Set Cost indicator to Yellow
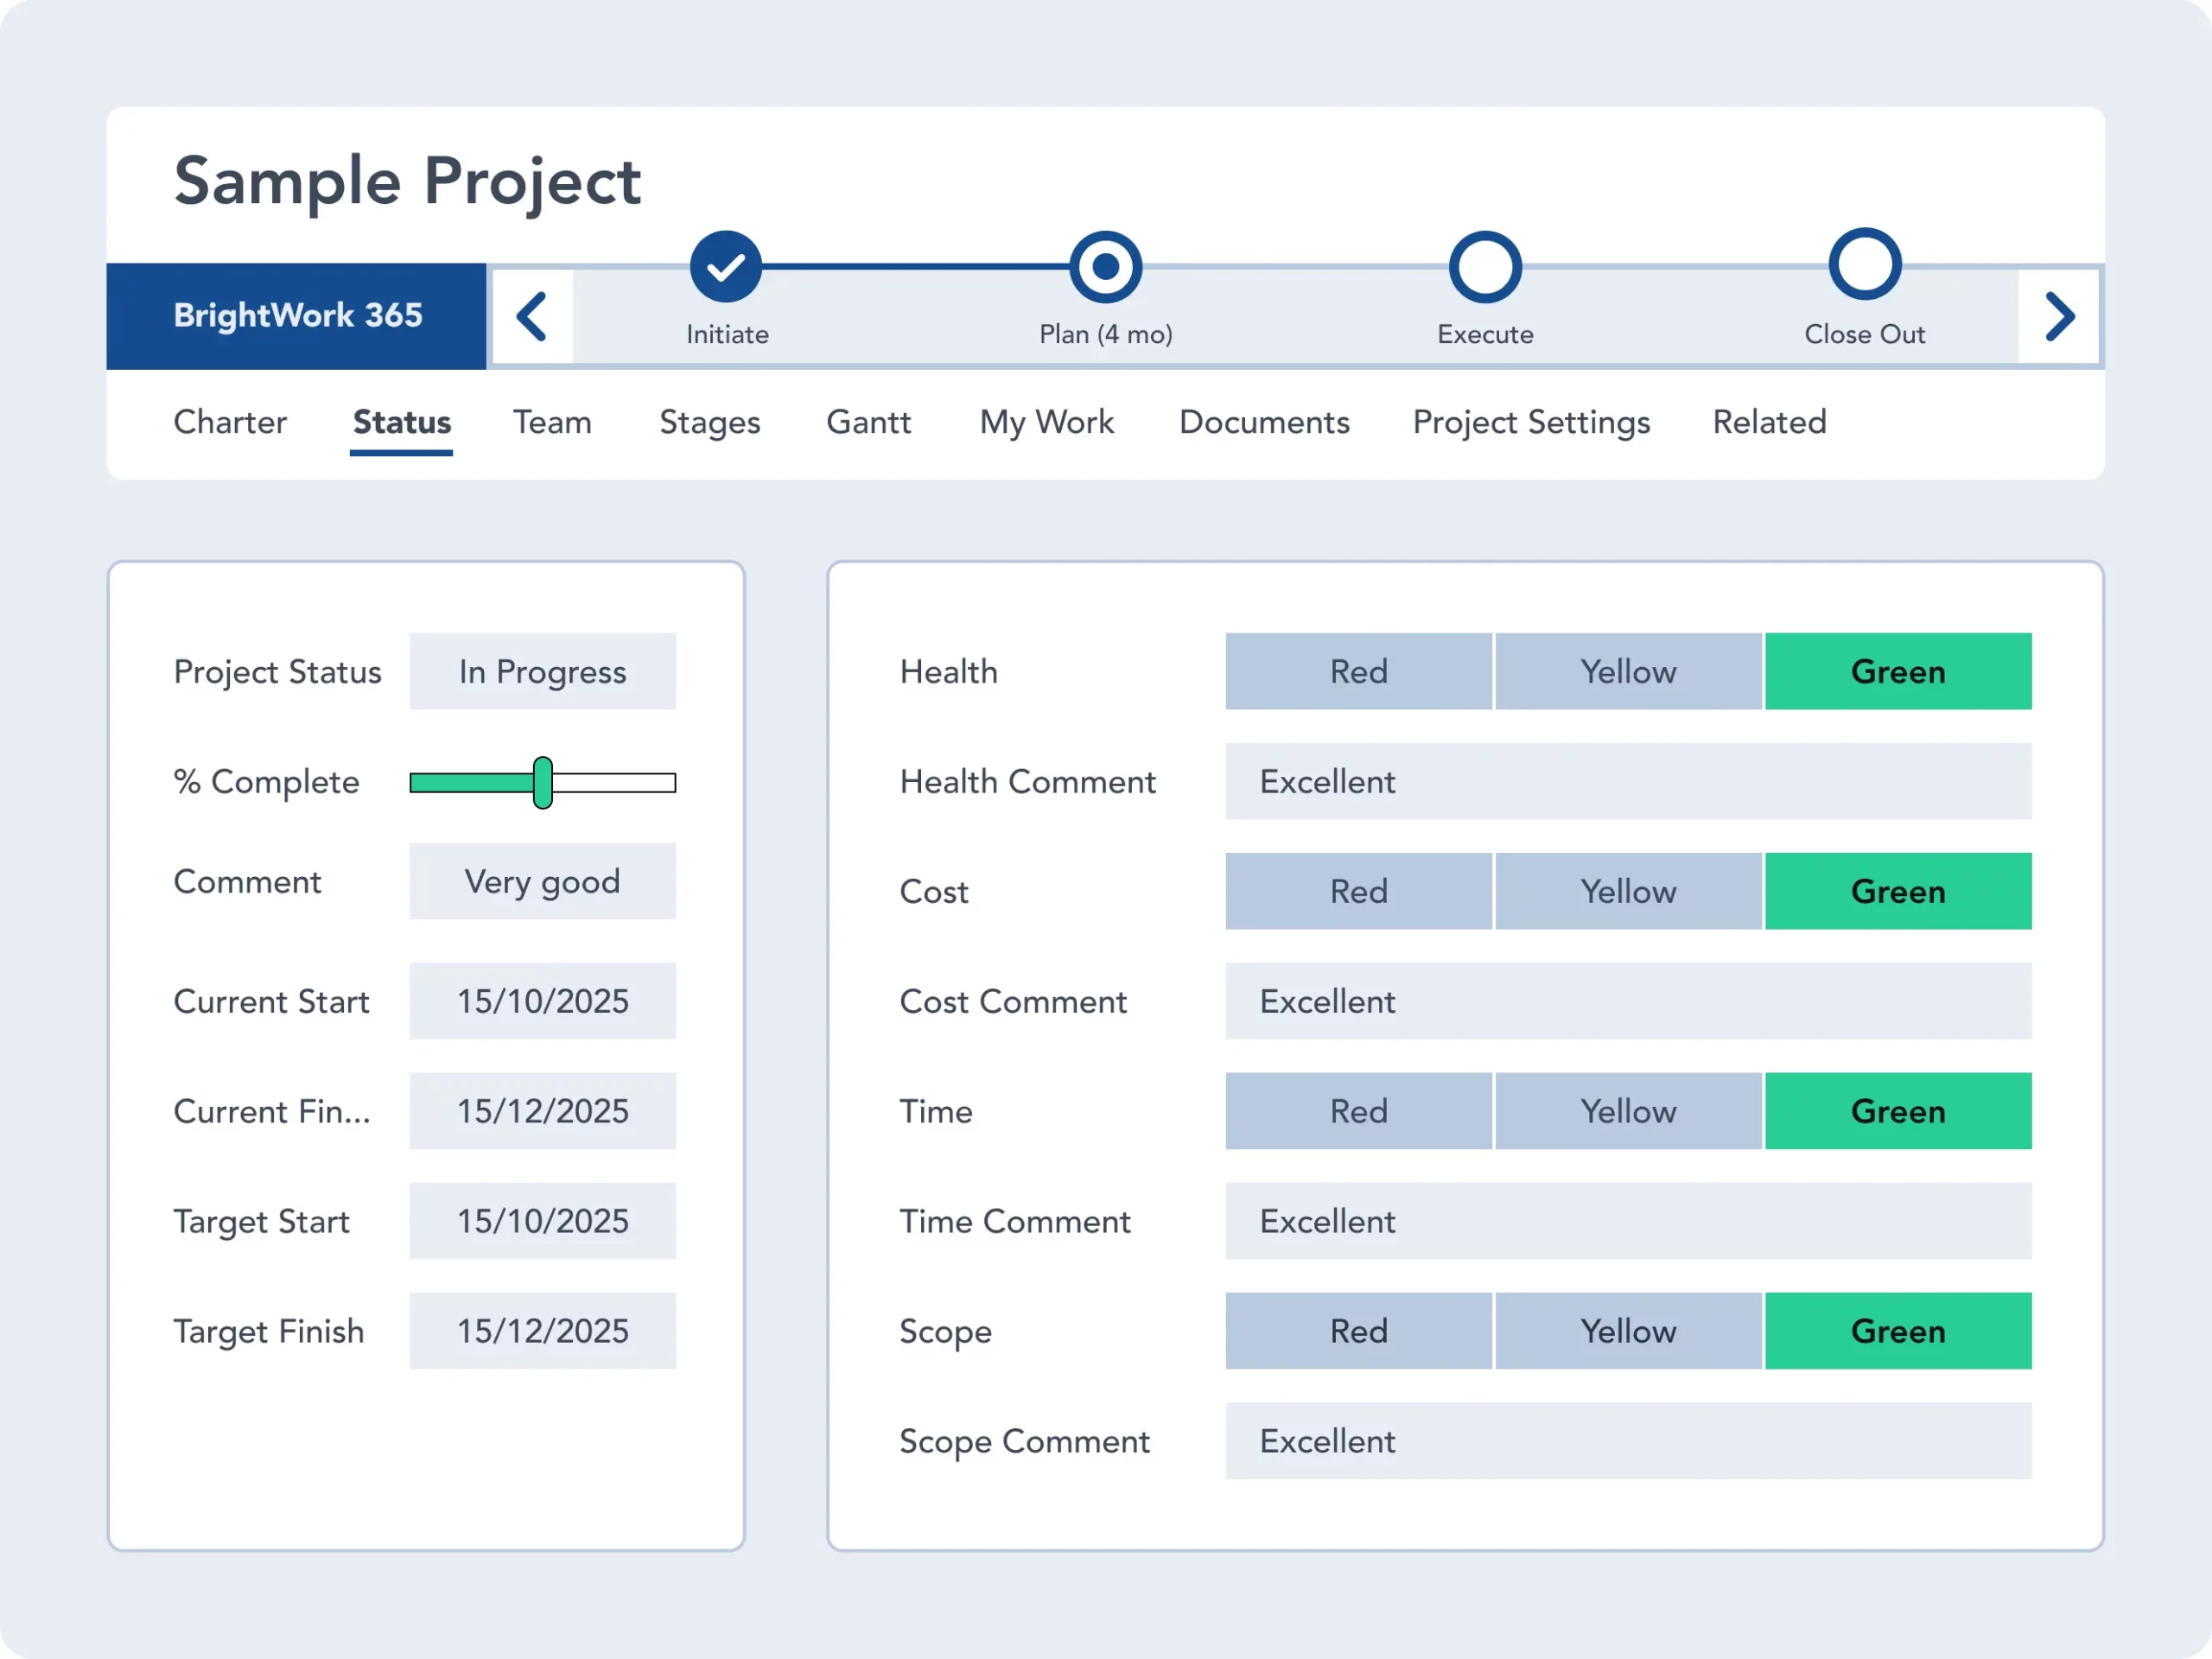 click(x=1627, y=891)
